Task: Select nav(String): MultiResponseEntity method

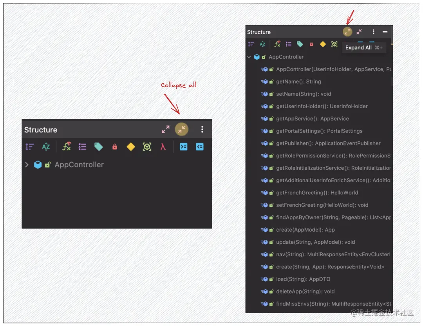Action: (x=318, y=254)
